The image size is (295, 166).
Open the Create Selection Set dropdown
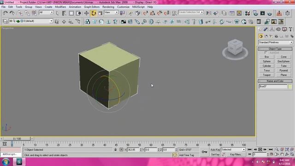191,12
